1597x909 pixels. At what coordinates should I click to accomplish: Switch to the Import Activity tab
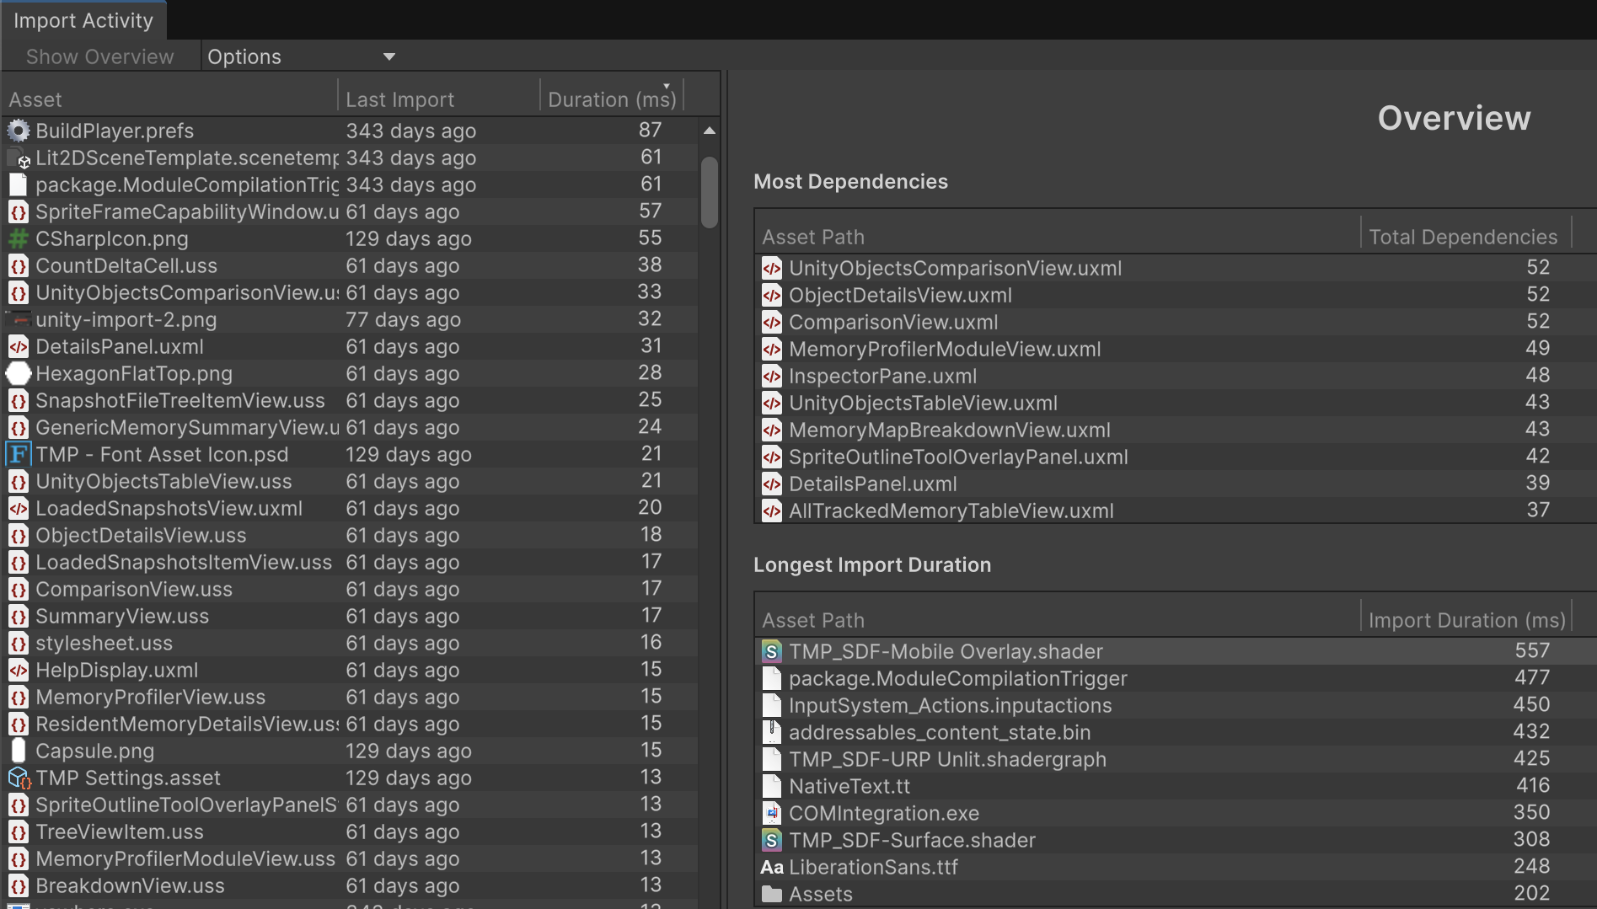82,19
